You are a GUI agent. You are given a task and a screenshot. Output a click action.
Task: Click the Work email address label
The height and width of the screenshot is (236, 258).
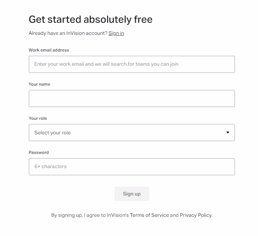click(49, 50)
